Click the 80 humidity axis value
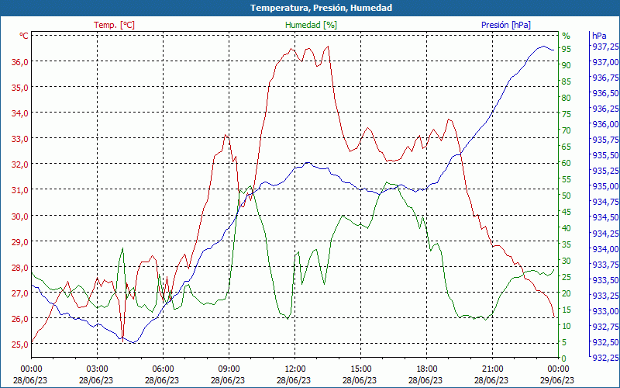 pyautogui.click(x=567, y=98)
